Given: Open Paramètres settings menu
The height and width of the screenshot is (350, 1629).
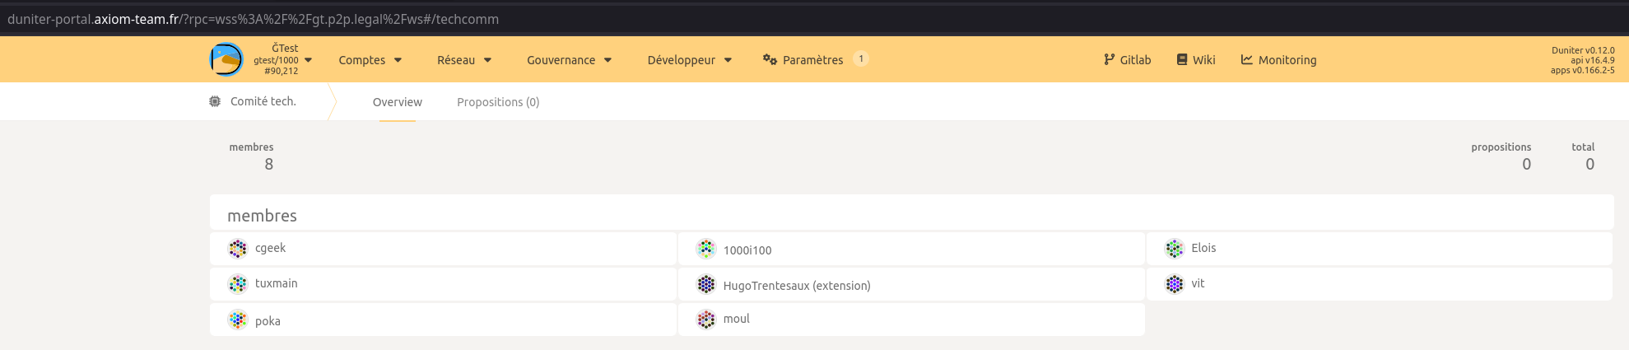Looking at the screenshot, I should [x=803, y=60].
